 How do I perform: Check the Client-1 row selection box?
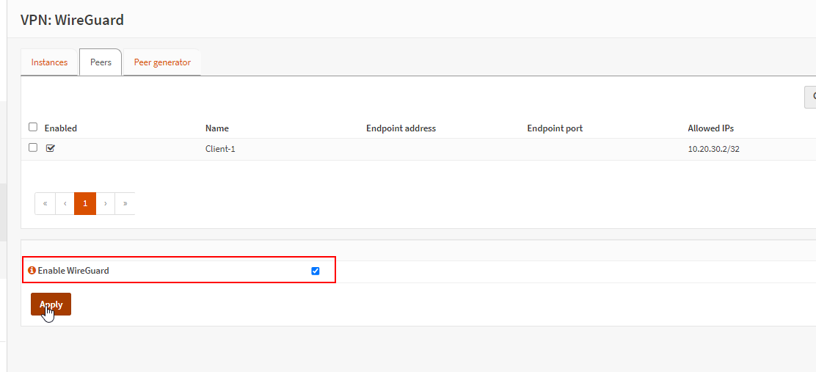(x=33, y=147)
